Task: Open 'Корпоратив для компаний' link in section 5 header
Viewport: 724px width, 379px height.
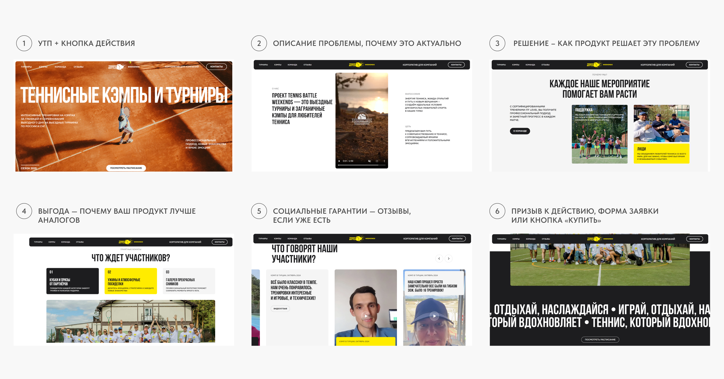Action: point(420,239)
